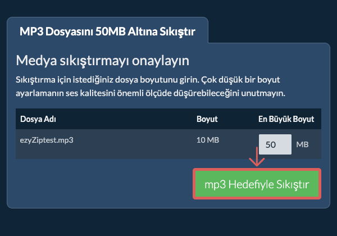Focus the En Büyük Boyut input showing 50
The width and height of the screenshot is (337, 236).
(275, 144)
